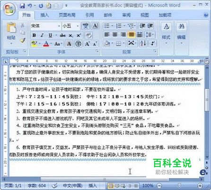
Task: Shrink font size with the small A
Action: coord(95,44)
